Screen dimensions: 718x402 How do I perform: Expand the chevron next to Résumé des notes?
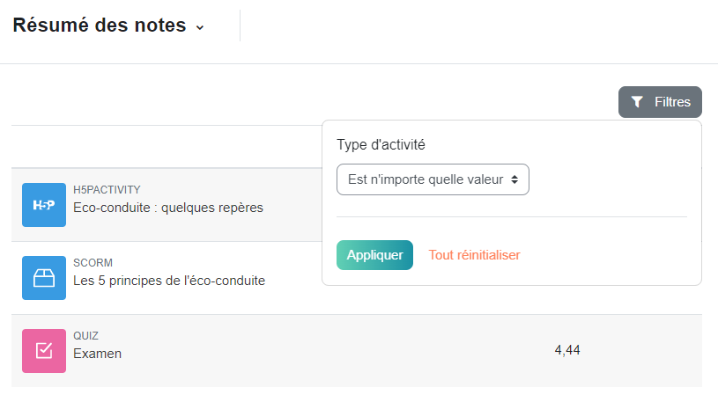pos(200,27)
